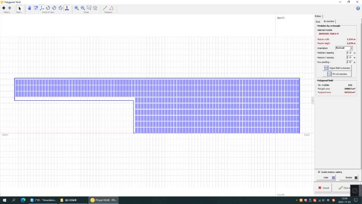Open the NVIDIA tray icon
Viewport: 362px width, 204px height.
[x=297, y=200]
